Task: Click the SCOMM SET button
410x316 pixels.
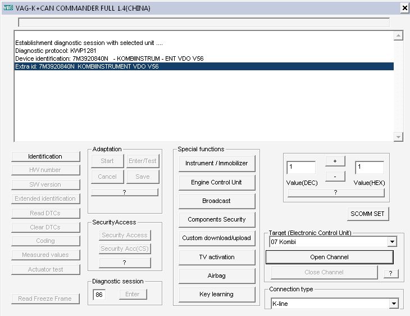Action: [368, 214]
